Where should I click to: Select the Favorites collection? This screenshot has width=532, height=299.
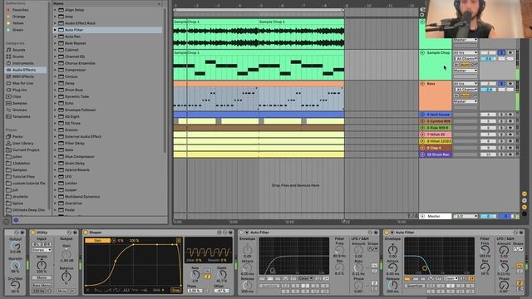(20, 10)
